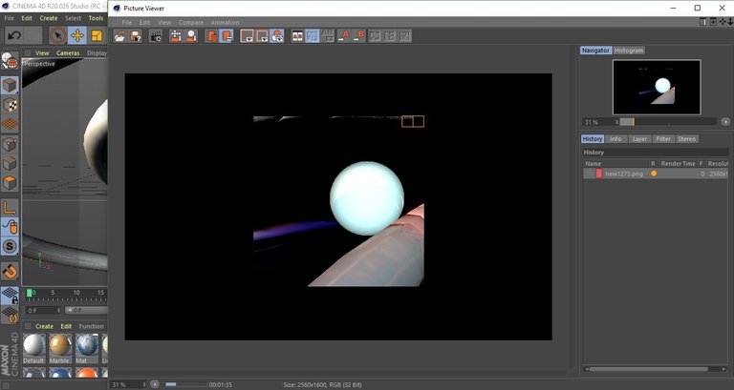The width and height of the screenshot is (734, 390).
Task: Select the Default material thumbnail
Action: tap(33, 348)
